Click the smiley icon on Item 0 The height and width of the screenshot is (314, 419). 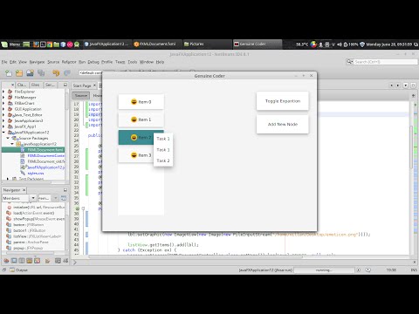(134, 102)
